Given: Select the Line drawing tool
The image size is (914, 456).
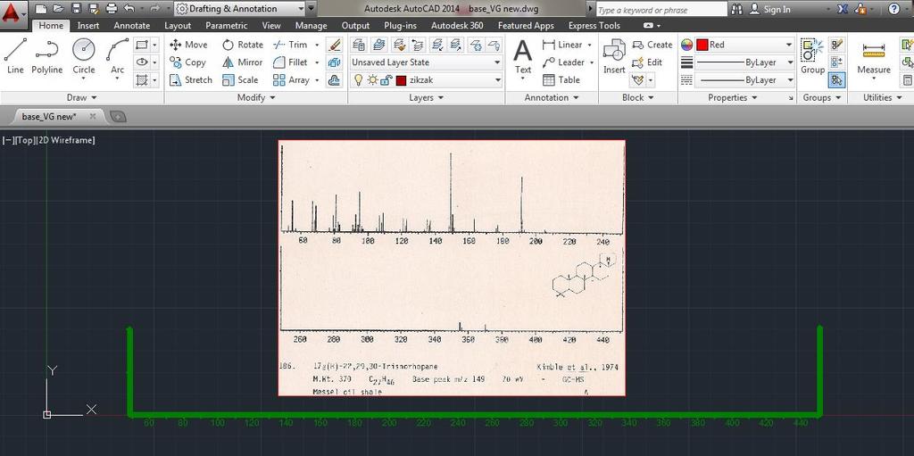Looking at the screenshot, I should tap(15, 56).
